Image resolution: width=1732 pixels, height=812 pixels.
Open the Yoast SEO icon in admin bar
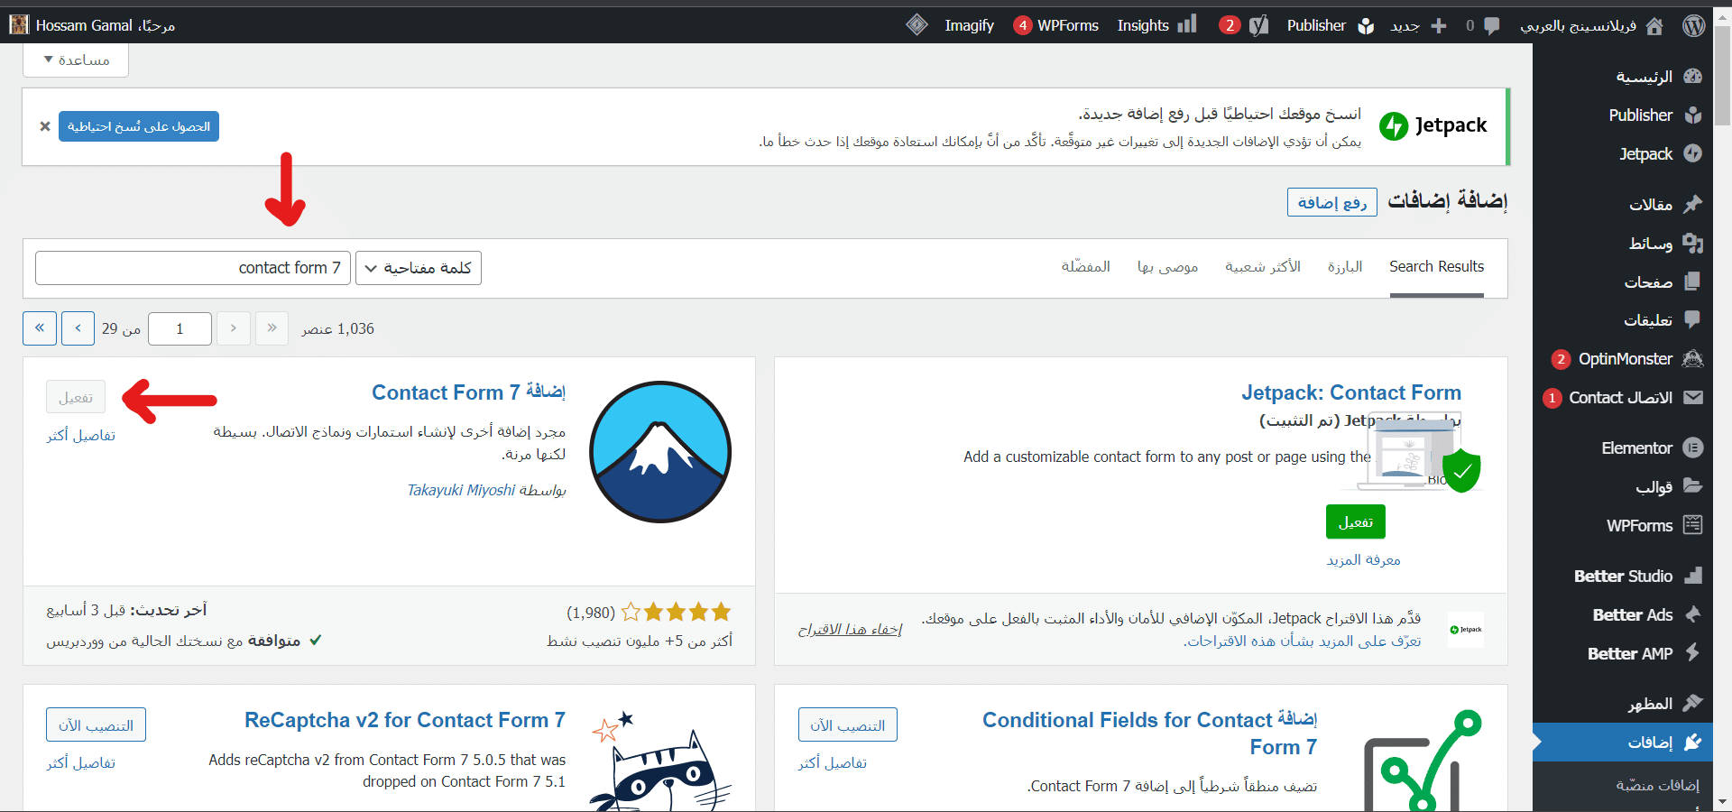tap(1258, 25)
